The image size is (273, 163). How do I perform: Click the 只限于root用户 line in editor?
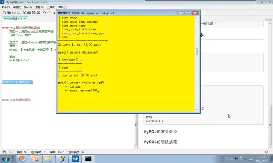point(20,35)
